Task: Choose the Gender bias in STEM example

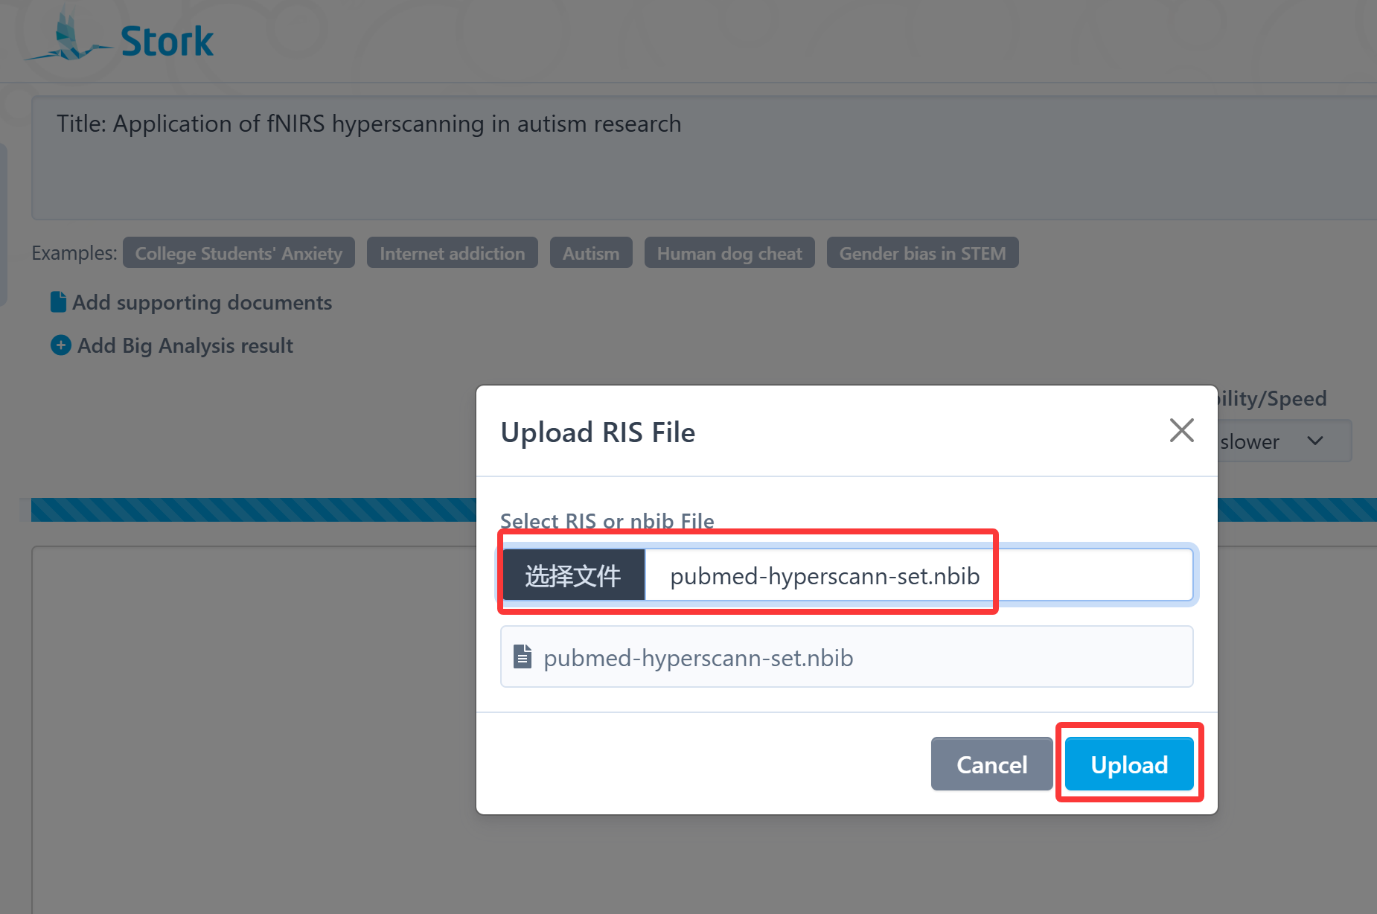Action: pyautogui.click(x=921, y=253)
